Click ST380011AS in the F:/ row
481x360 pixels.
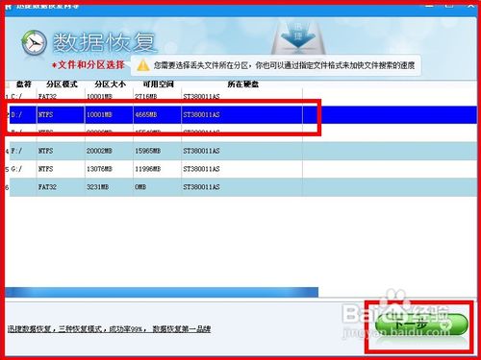click(x=201, y=151)
